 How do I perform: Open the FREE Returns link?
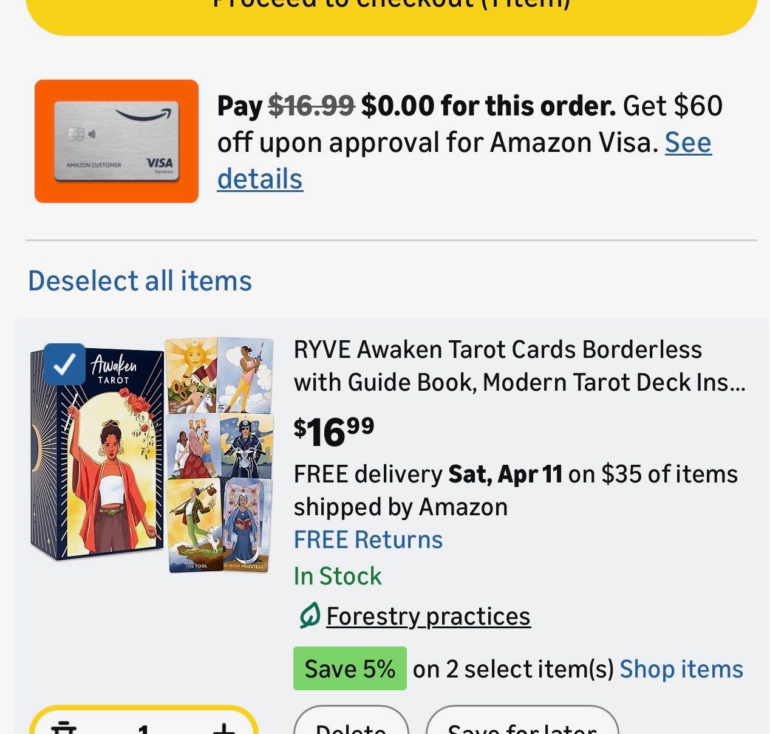coord(368,540)
